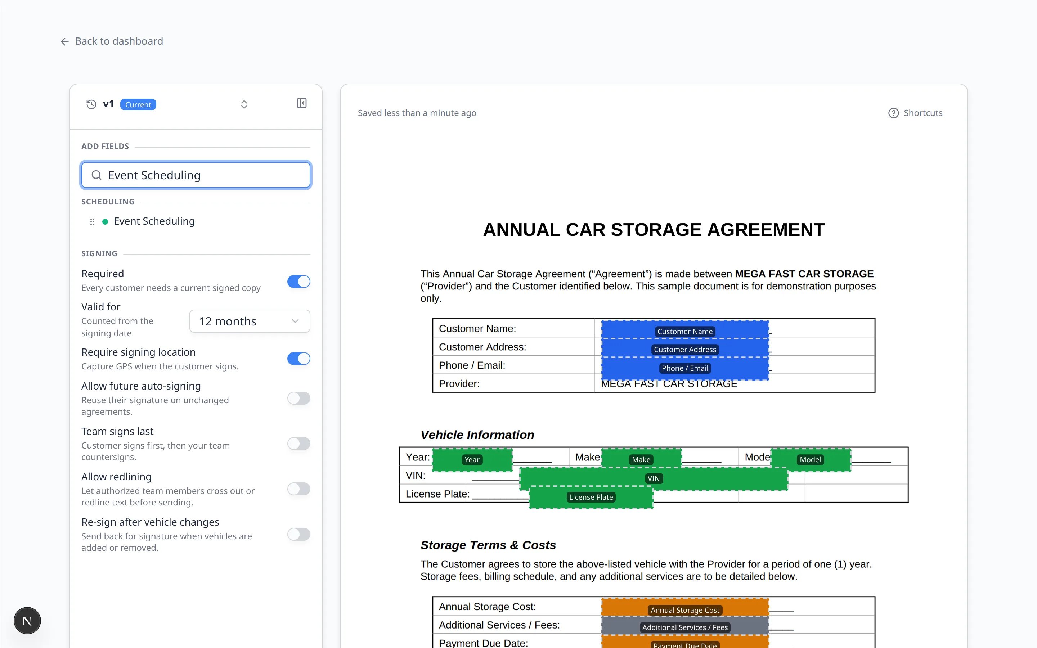This screenshot has width=1037, height=648.
Task: Select the Customer Address field overlay
Action: (685, 348)
